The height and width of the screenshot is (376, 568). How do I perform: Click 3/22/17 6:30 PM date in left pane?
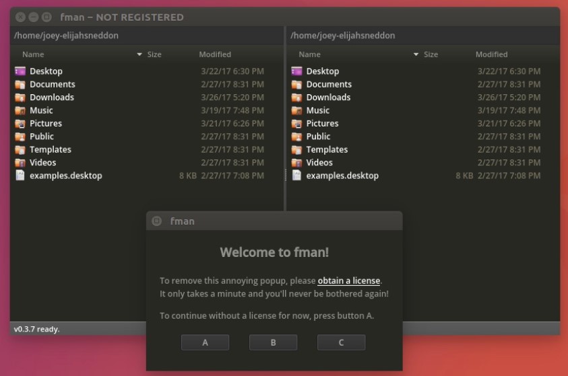pyautogui.click(x=232, y=71)
